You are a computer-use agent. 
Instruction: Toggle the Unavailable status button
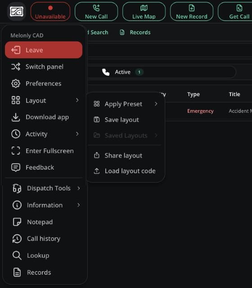pos(50,11)
